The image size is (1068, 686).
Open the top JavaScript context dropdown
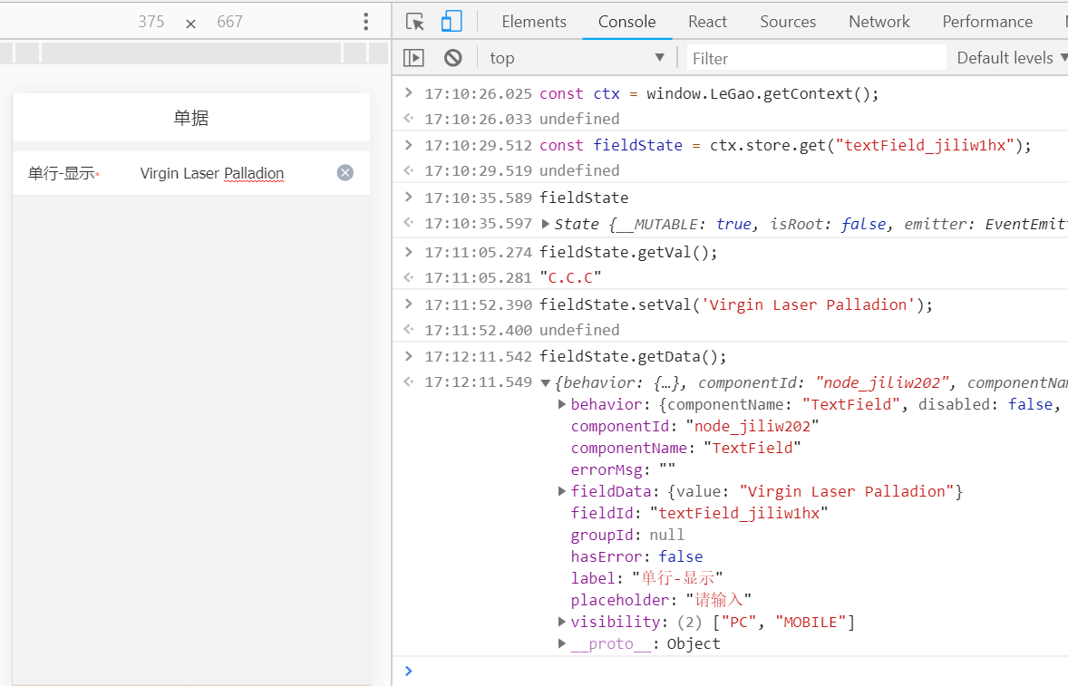[x=577, y=58]
